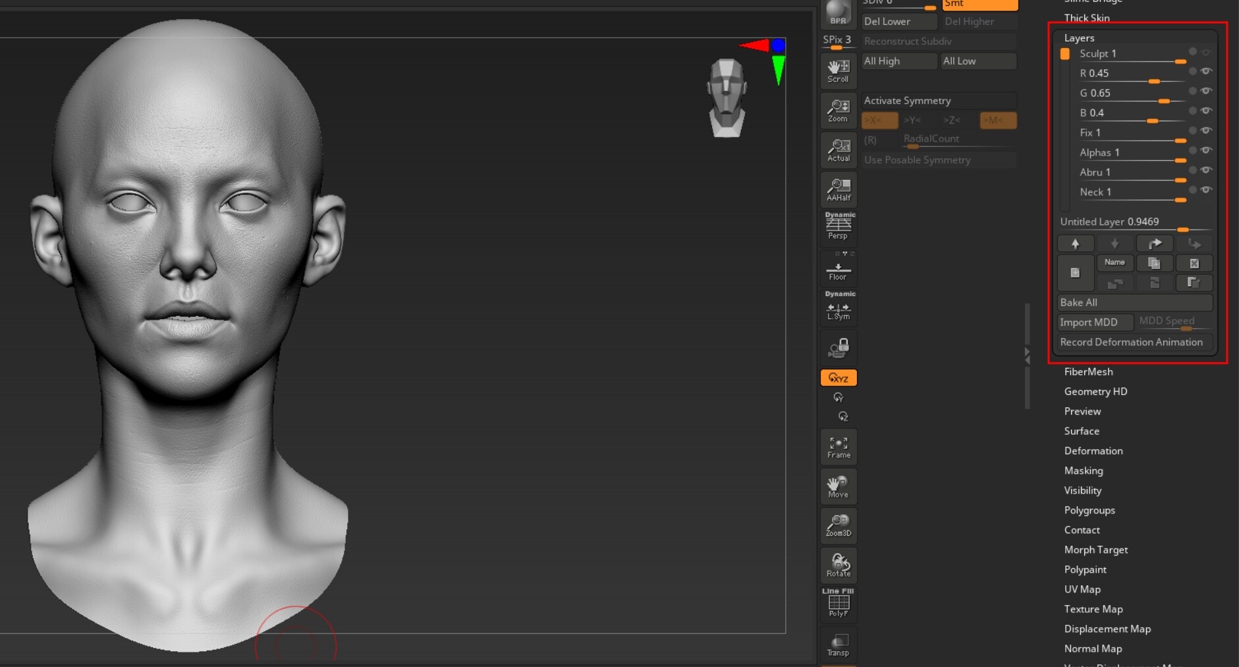
Task: Toggle M mirror symmetry
Action: (x=998, y=121)
